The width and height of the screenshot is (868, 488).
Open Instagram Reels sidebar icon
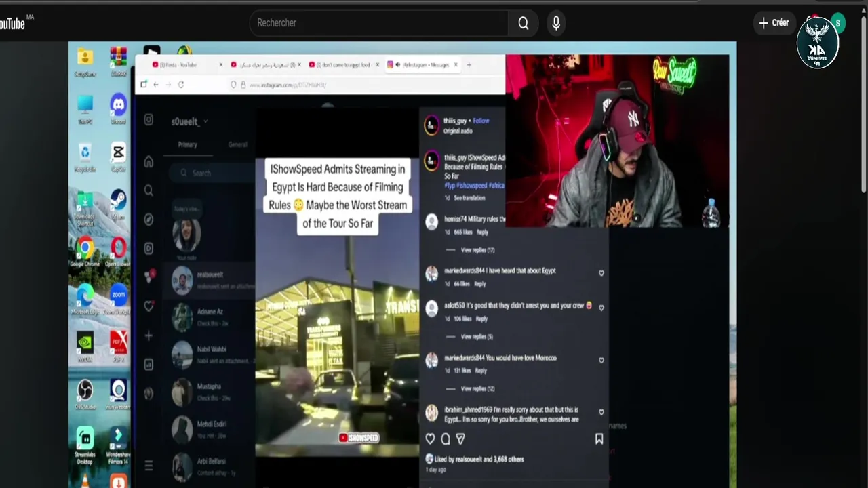(x=149, y=249)
